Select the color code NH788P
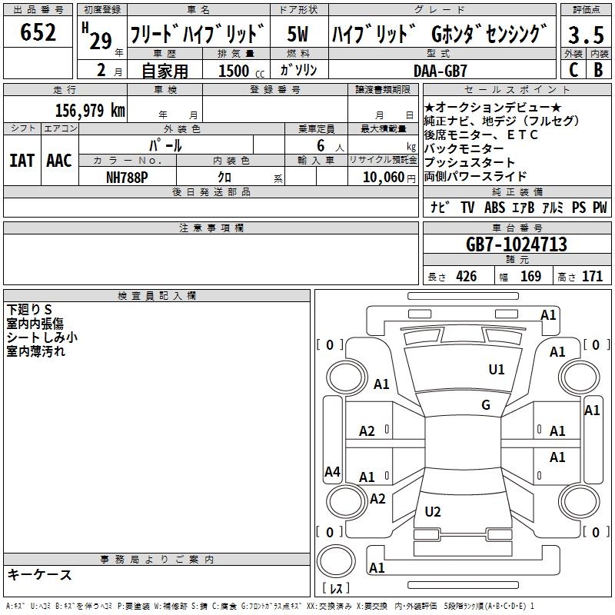Image resolution: width=615 pixels, height=615 pixels. tap(128, 176)
